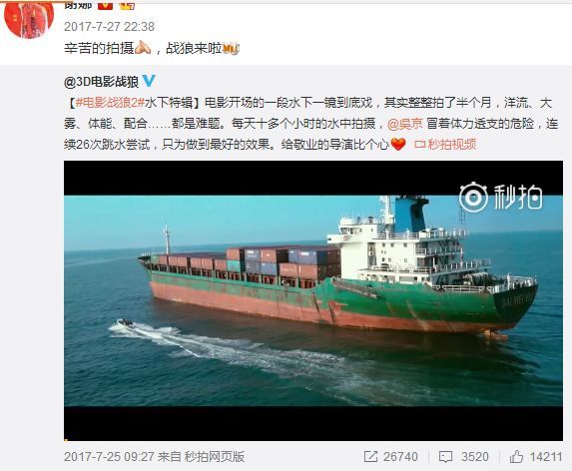Open the @吴京 mention link

coord(405,124)
